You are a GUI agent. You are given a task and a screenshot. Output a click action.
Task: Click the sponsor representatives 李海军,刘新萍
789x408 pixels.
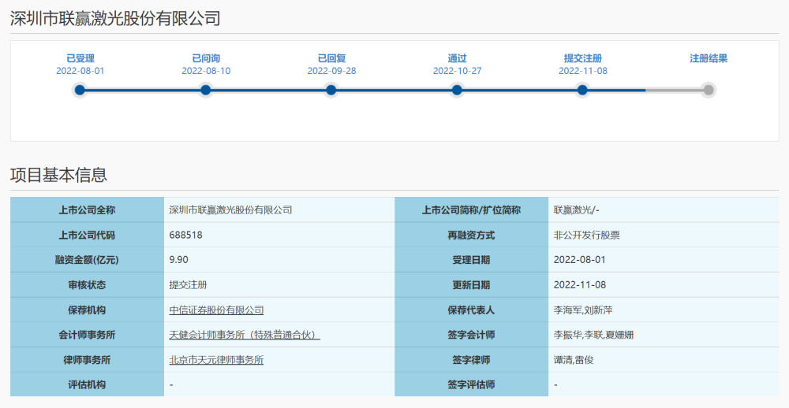click(x=583, y=310)
